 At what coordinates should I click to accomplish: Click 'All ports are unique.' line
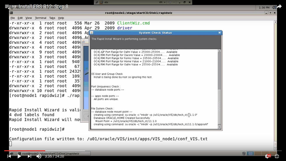pyautogui.click(x=106, y=99)
